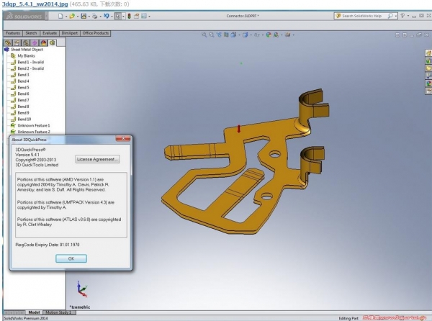The height and width of the screenshot is (321, 432).
Task: Open the Options dropdown arrow in top toolbar
Action: point(149,17)
